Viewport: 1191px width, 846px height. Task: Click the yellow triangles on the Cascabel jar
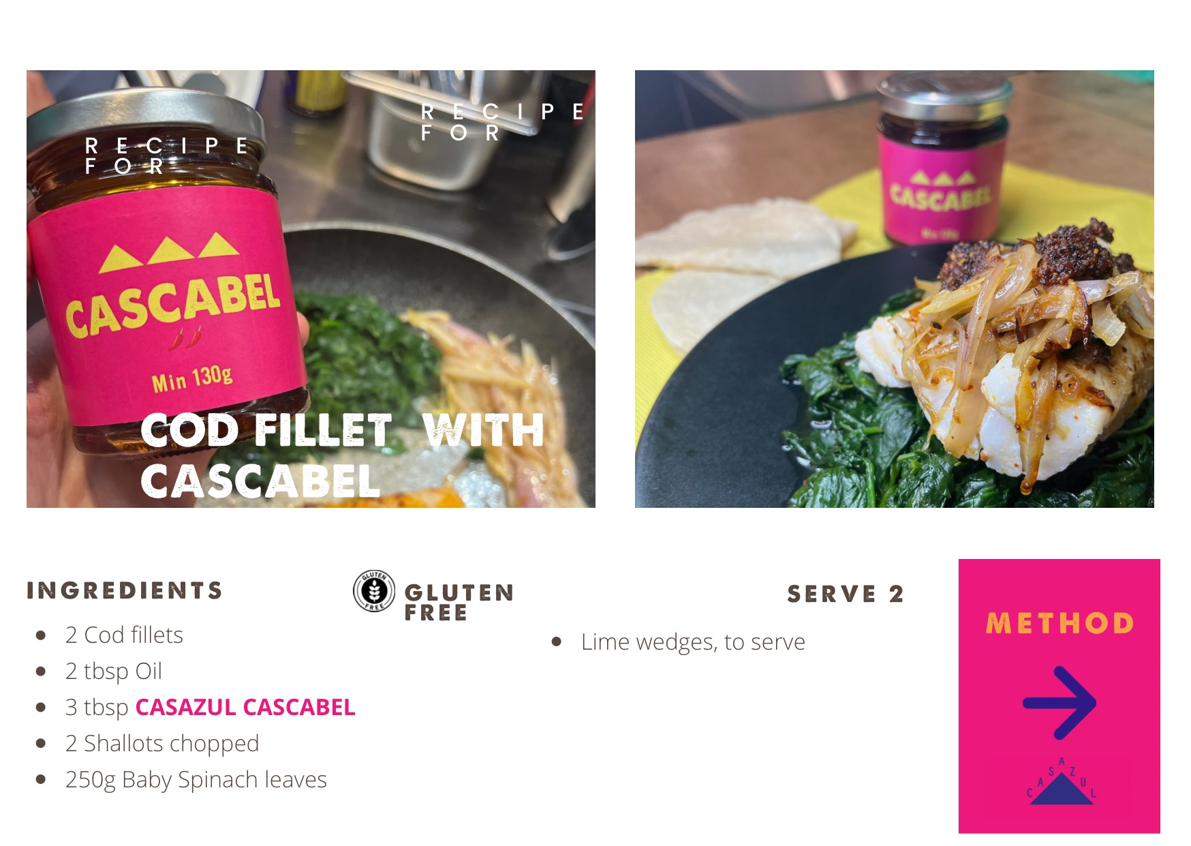click(168, 252)
